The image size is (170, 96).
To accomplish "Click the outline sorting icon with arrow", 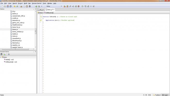I will pos(4,54).
